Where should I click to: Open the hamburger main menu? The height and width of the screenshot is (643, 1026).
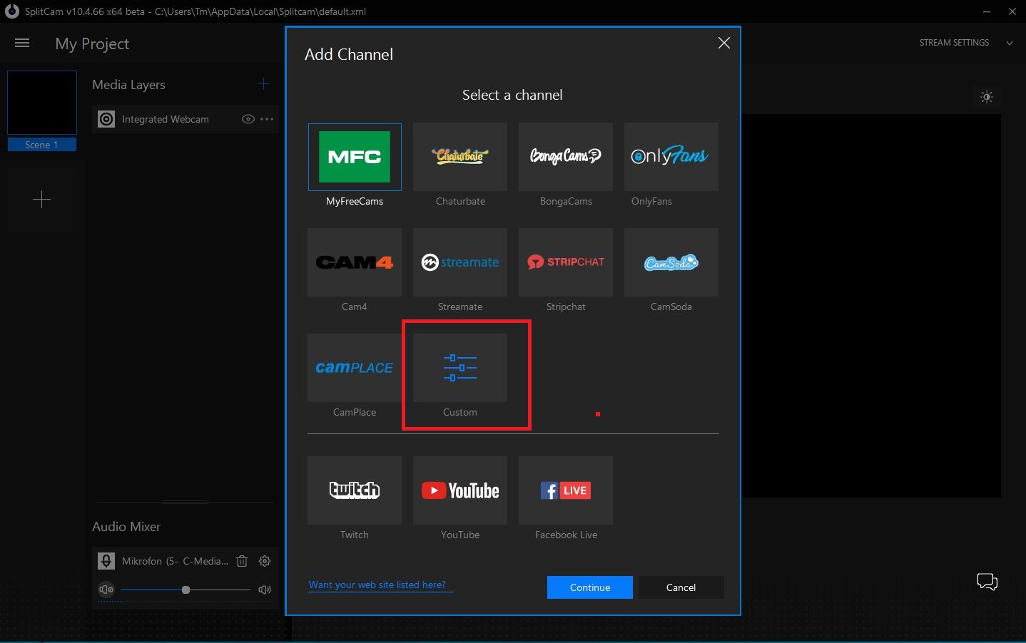pyautogui.click(x=22, y=43)
